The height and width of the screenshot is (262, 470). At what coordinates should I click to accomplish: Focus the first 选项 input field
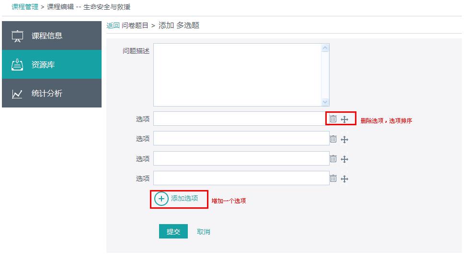[240, 119]
